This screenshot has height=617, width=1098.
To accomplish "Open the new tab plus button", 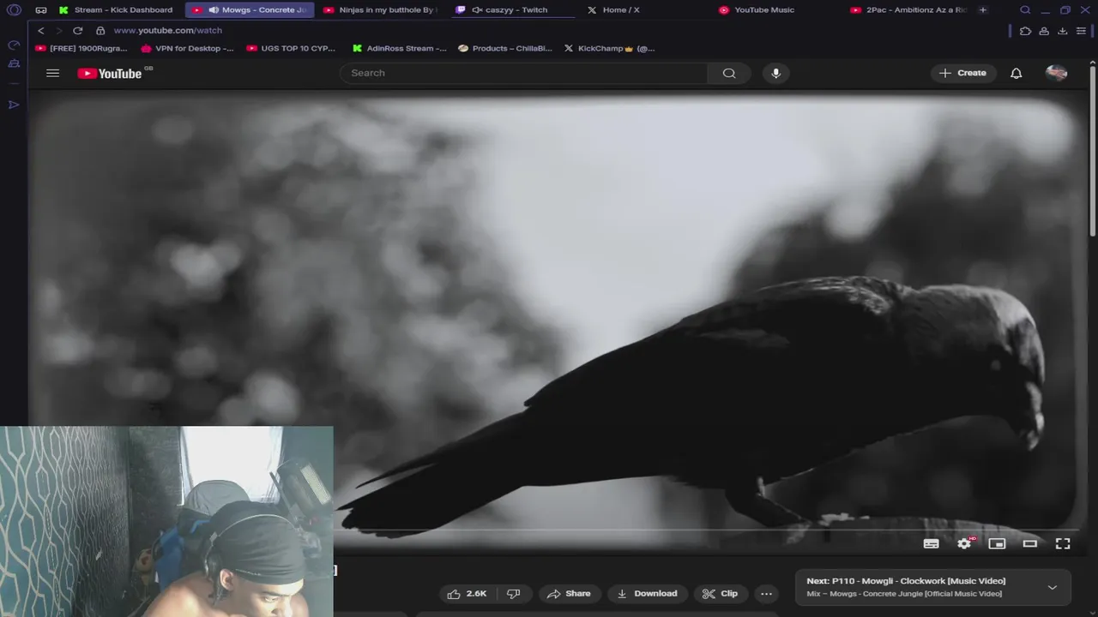I will (x=982, y=10).
